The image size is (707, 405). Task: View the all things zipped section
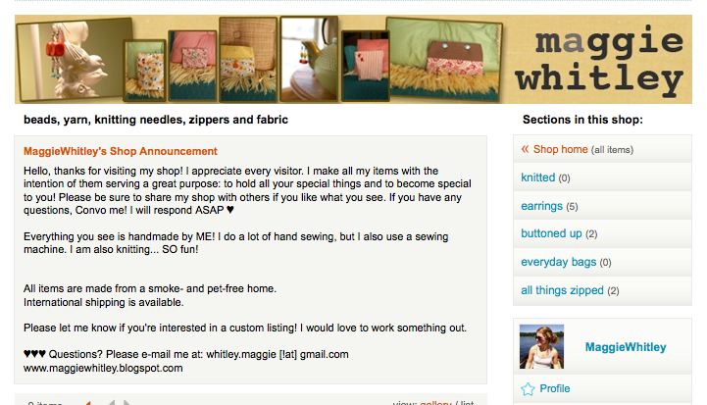pos(562,290)
